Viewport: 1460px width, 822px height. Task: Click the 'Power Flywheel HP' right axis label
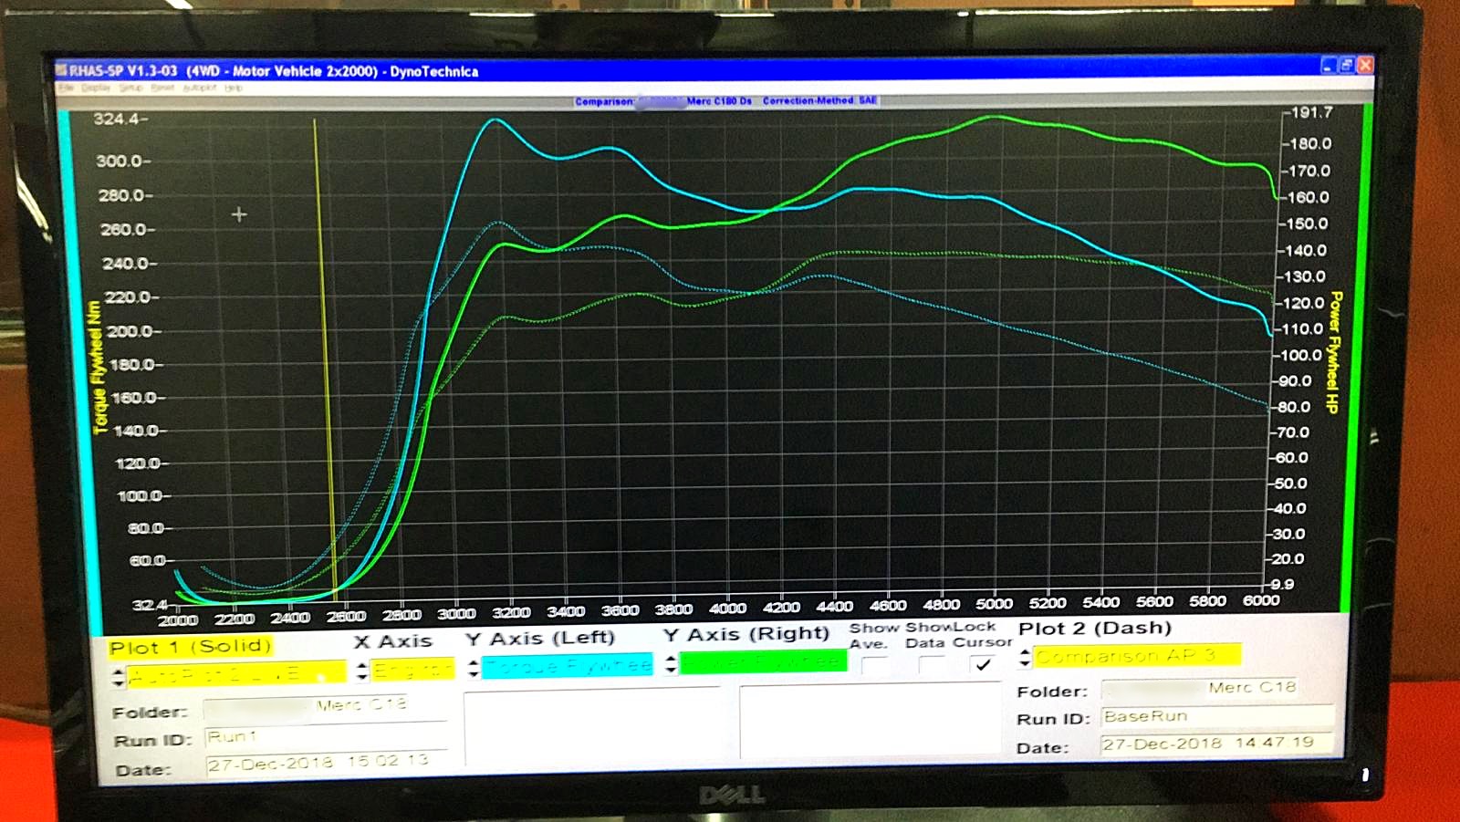[1334, 352]
